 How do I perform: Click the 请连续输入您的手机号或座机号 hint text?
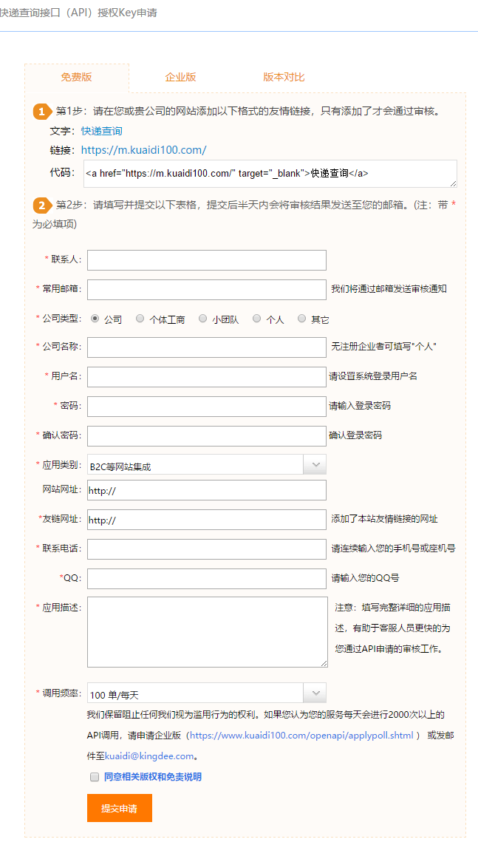click(394, 549)
